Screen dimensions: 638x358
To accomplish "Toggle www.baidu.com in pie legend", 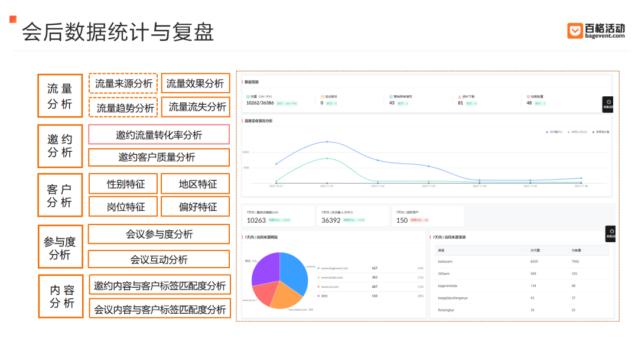I will coord(330,278).
